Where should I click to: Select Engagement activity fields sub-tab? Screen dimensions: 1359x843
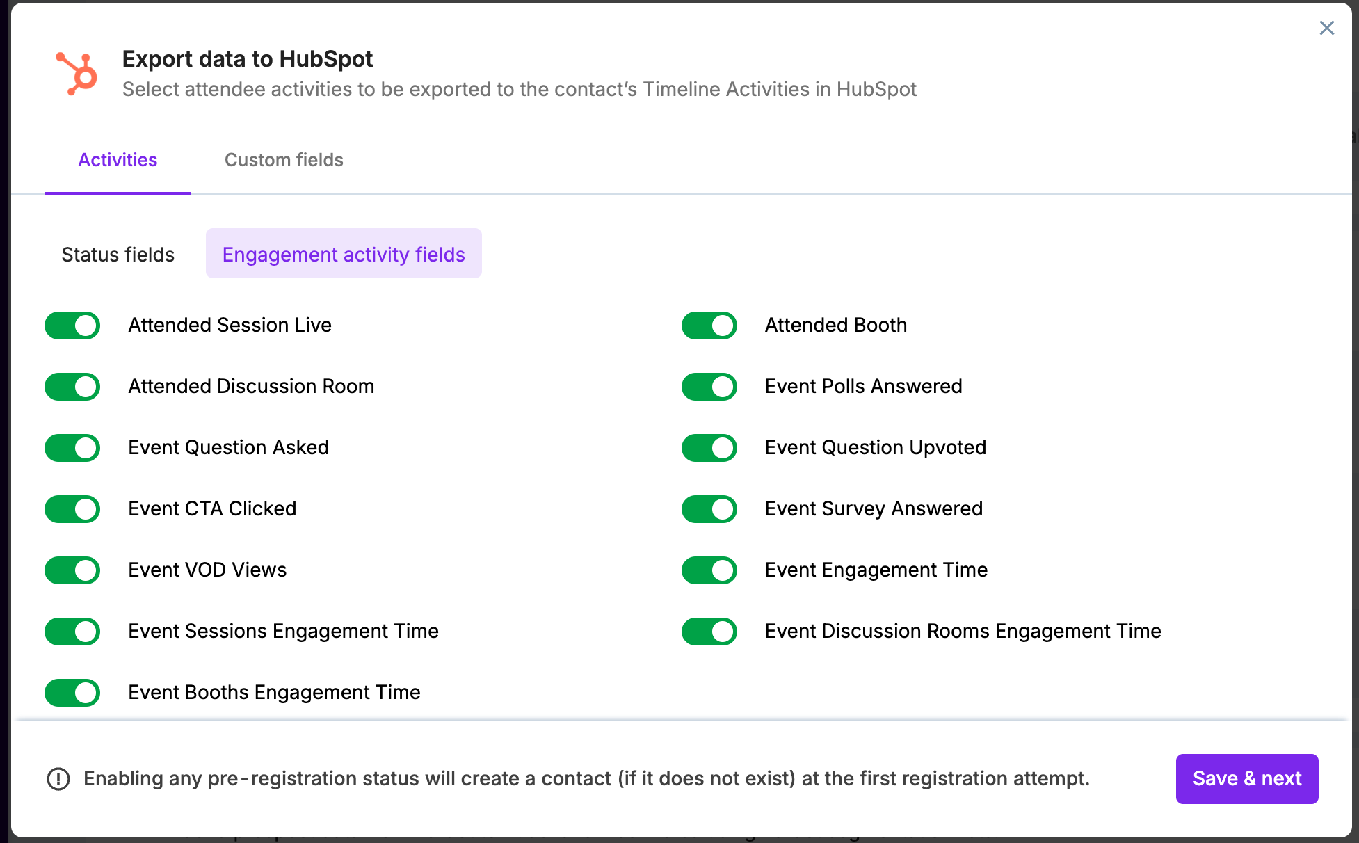[x=344, y=255]
